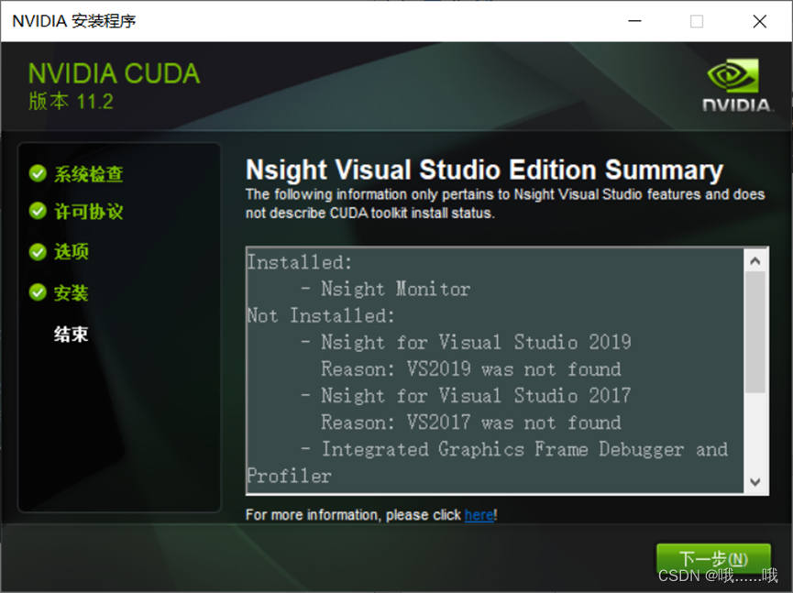Click the 'Nsight for Visual Studio 2017' line
Image resolution: width=793 pixels, height=593 pixels.
[x=476, y=395]
